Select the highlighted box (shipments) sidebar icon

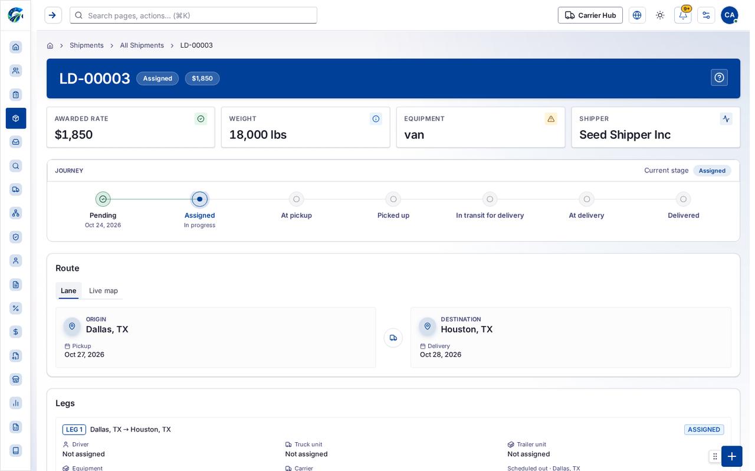16,118
